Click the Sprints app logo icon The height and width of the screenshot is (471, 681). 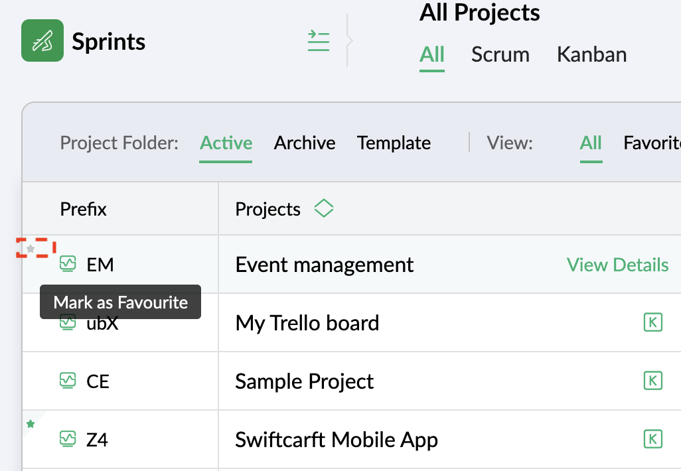click(x=42, y=40)
